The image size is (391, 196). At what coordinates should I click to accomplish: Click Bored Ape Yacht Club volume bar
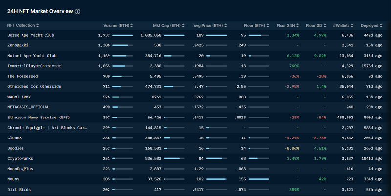tap(123, 35)
